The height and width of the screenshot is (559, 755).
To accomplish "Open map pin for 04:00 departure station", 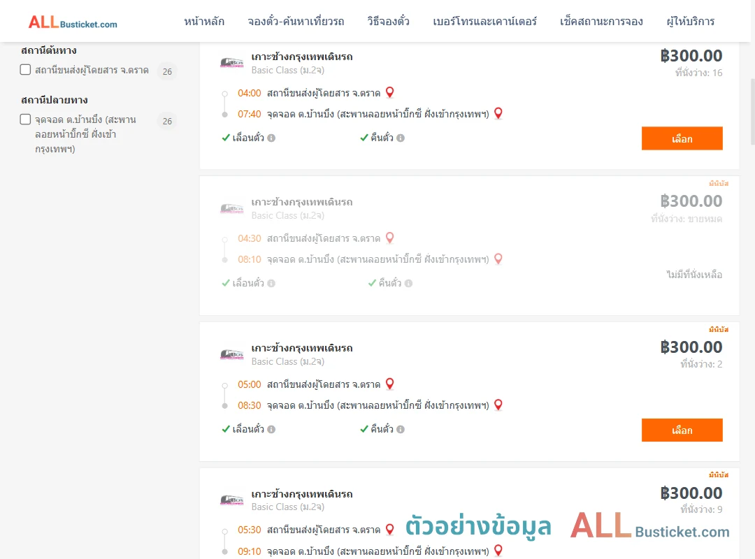I will [390, 92].
